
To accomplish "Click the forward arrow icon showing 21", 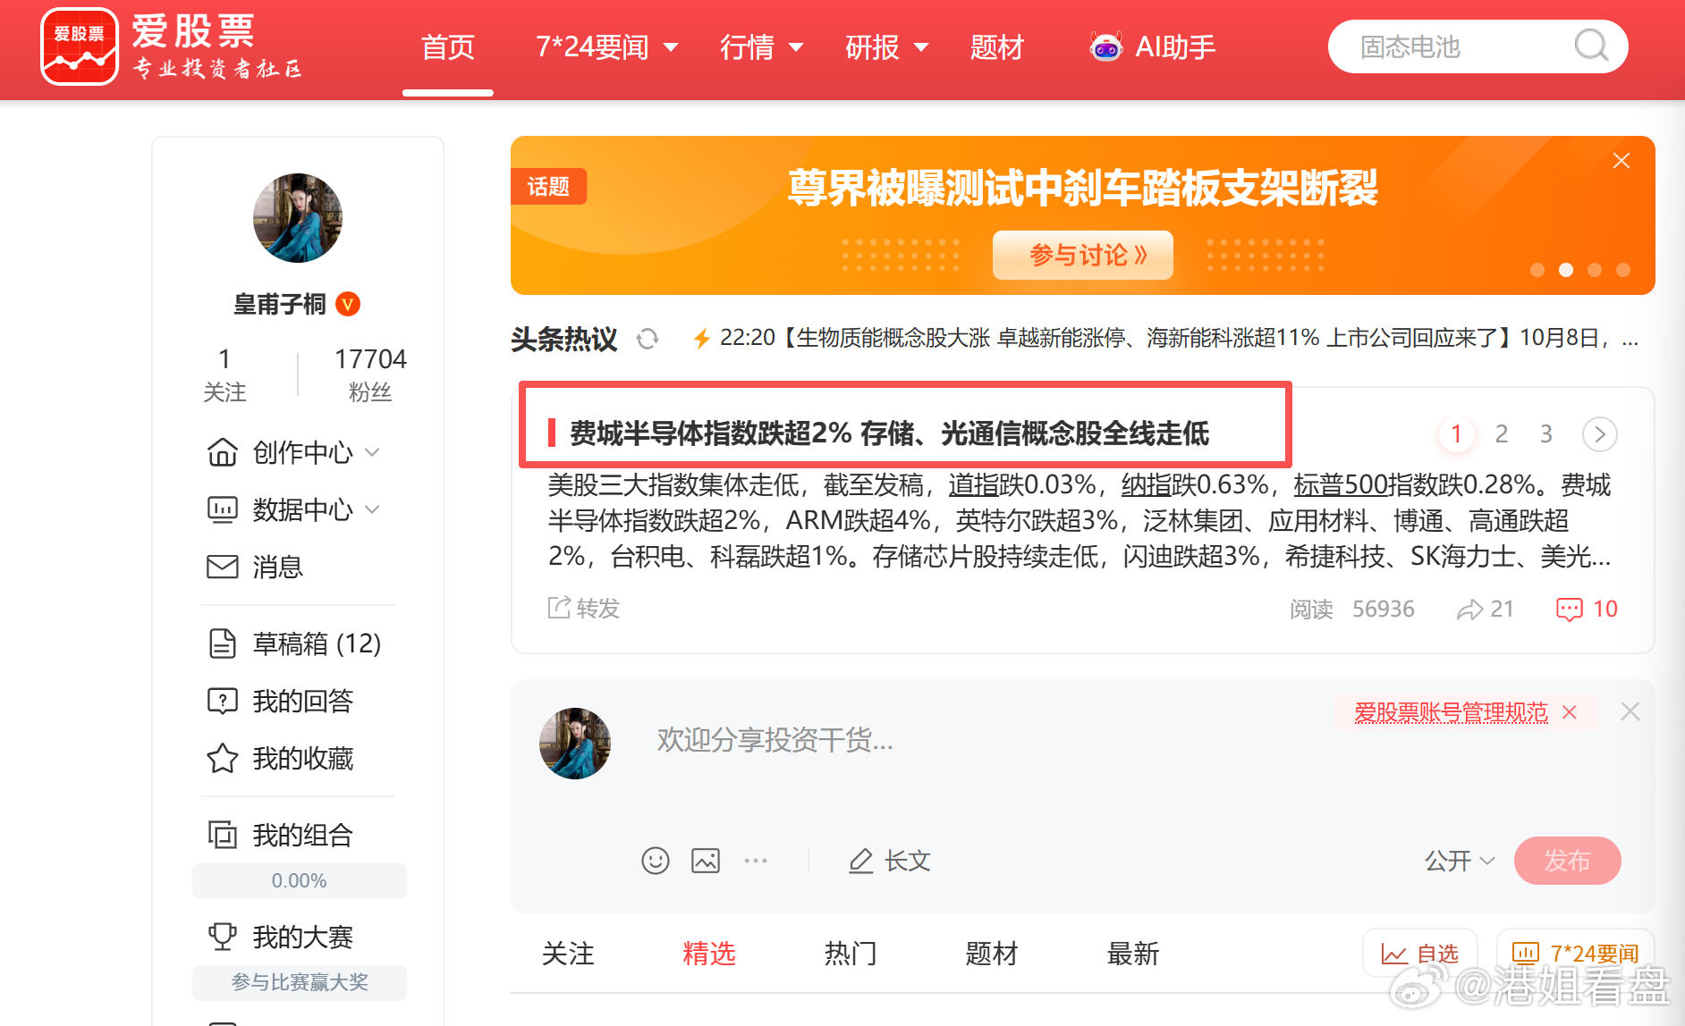I will 1469,610.
